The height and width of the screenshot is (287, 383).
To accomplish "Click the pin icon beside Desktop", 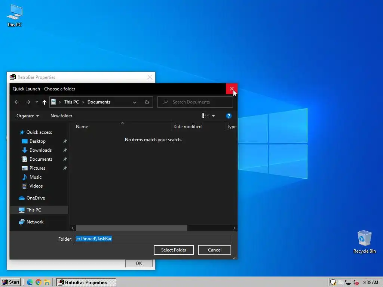I will coord(65,141).
